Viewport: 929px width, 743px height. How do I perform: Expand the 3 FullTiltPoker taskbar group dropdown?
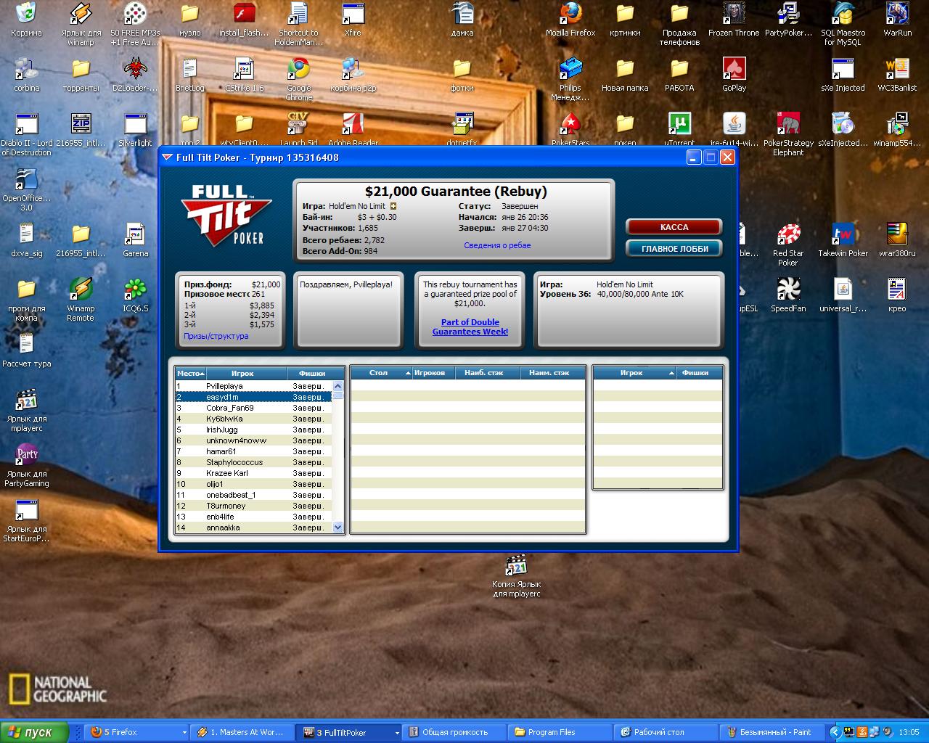pos(397,733)
